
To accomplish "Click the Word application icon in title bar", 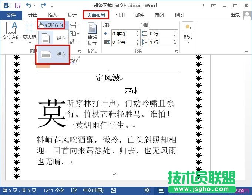I will (7, 6).
